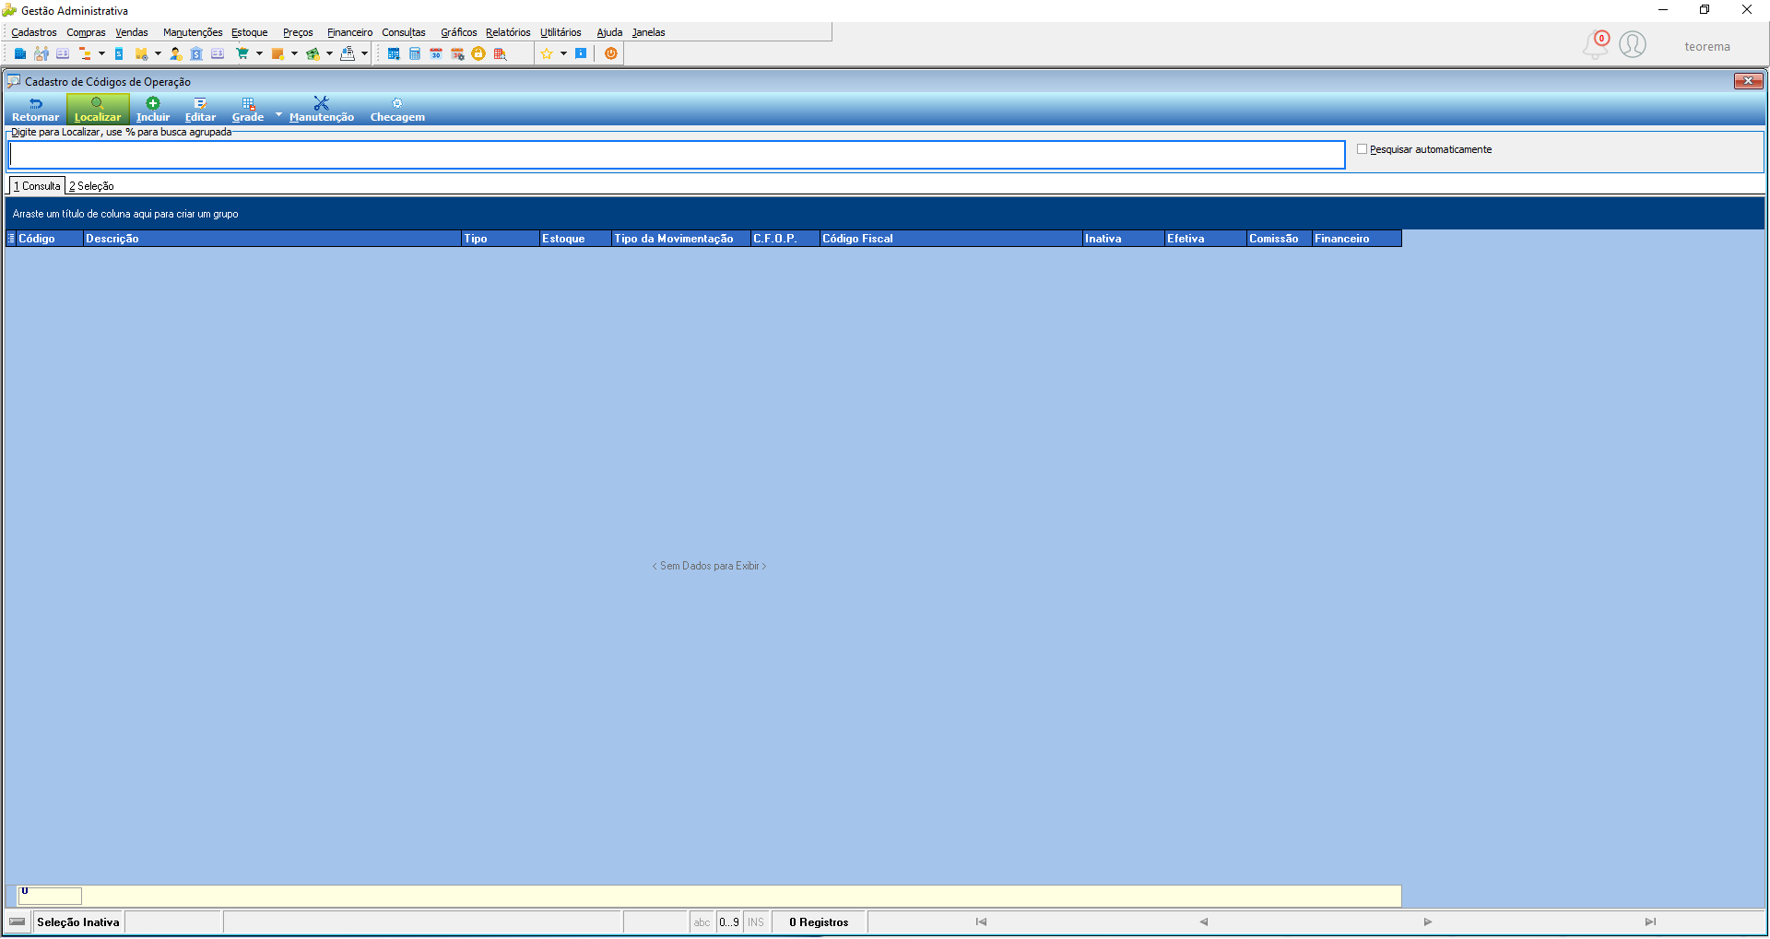Viewport: 1770px width, 939px height.
Task: Sort by the Descrição column header
Action: point(272,239)
